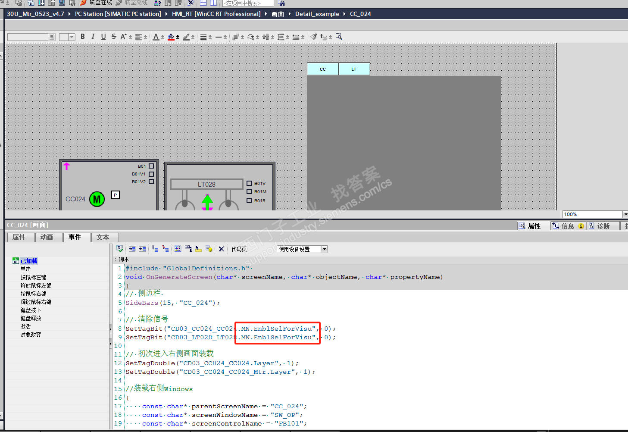Image resolution: width=628 pixels, height=432 pixels.
Task: Toggle the B01R checkbox beside LT028
Action: (x=249, y=200)
